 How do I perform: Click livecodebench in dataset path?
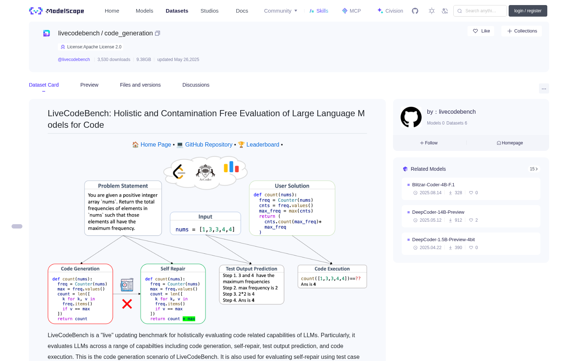79,33
